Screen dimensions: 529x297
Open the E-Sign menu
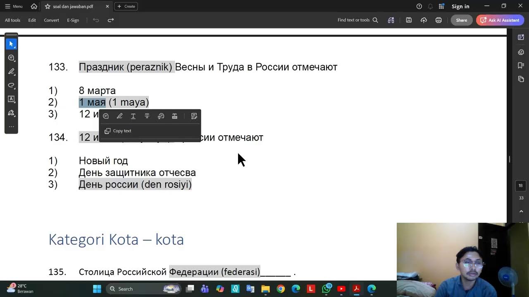click(73, 20)
